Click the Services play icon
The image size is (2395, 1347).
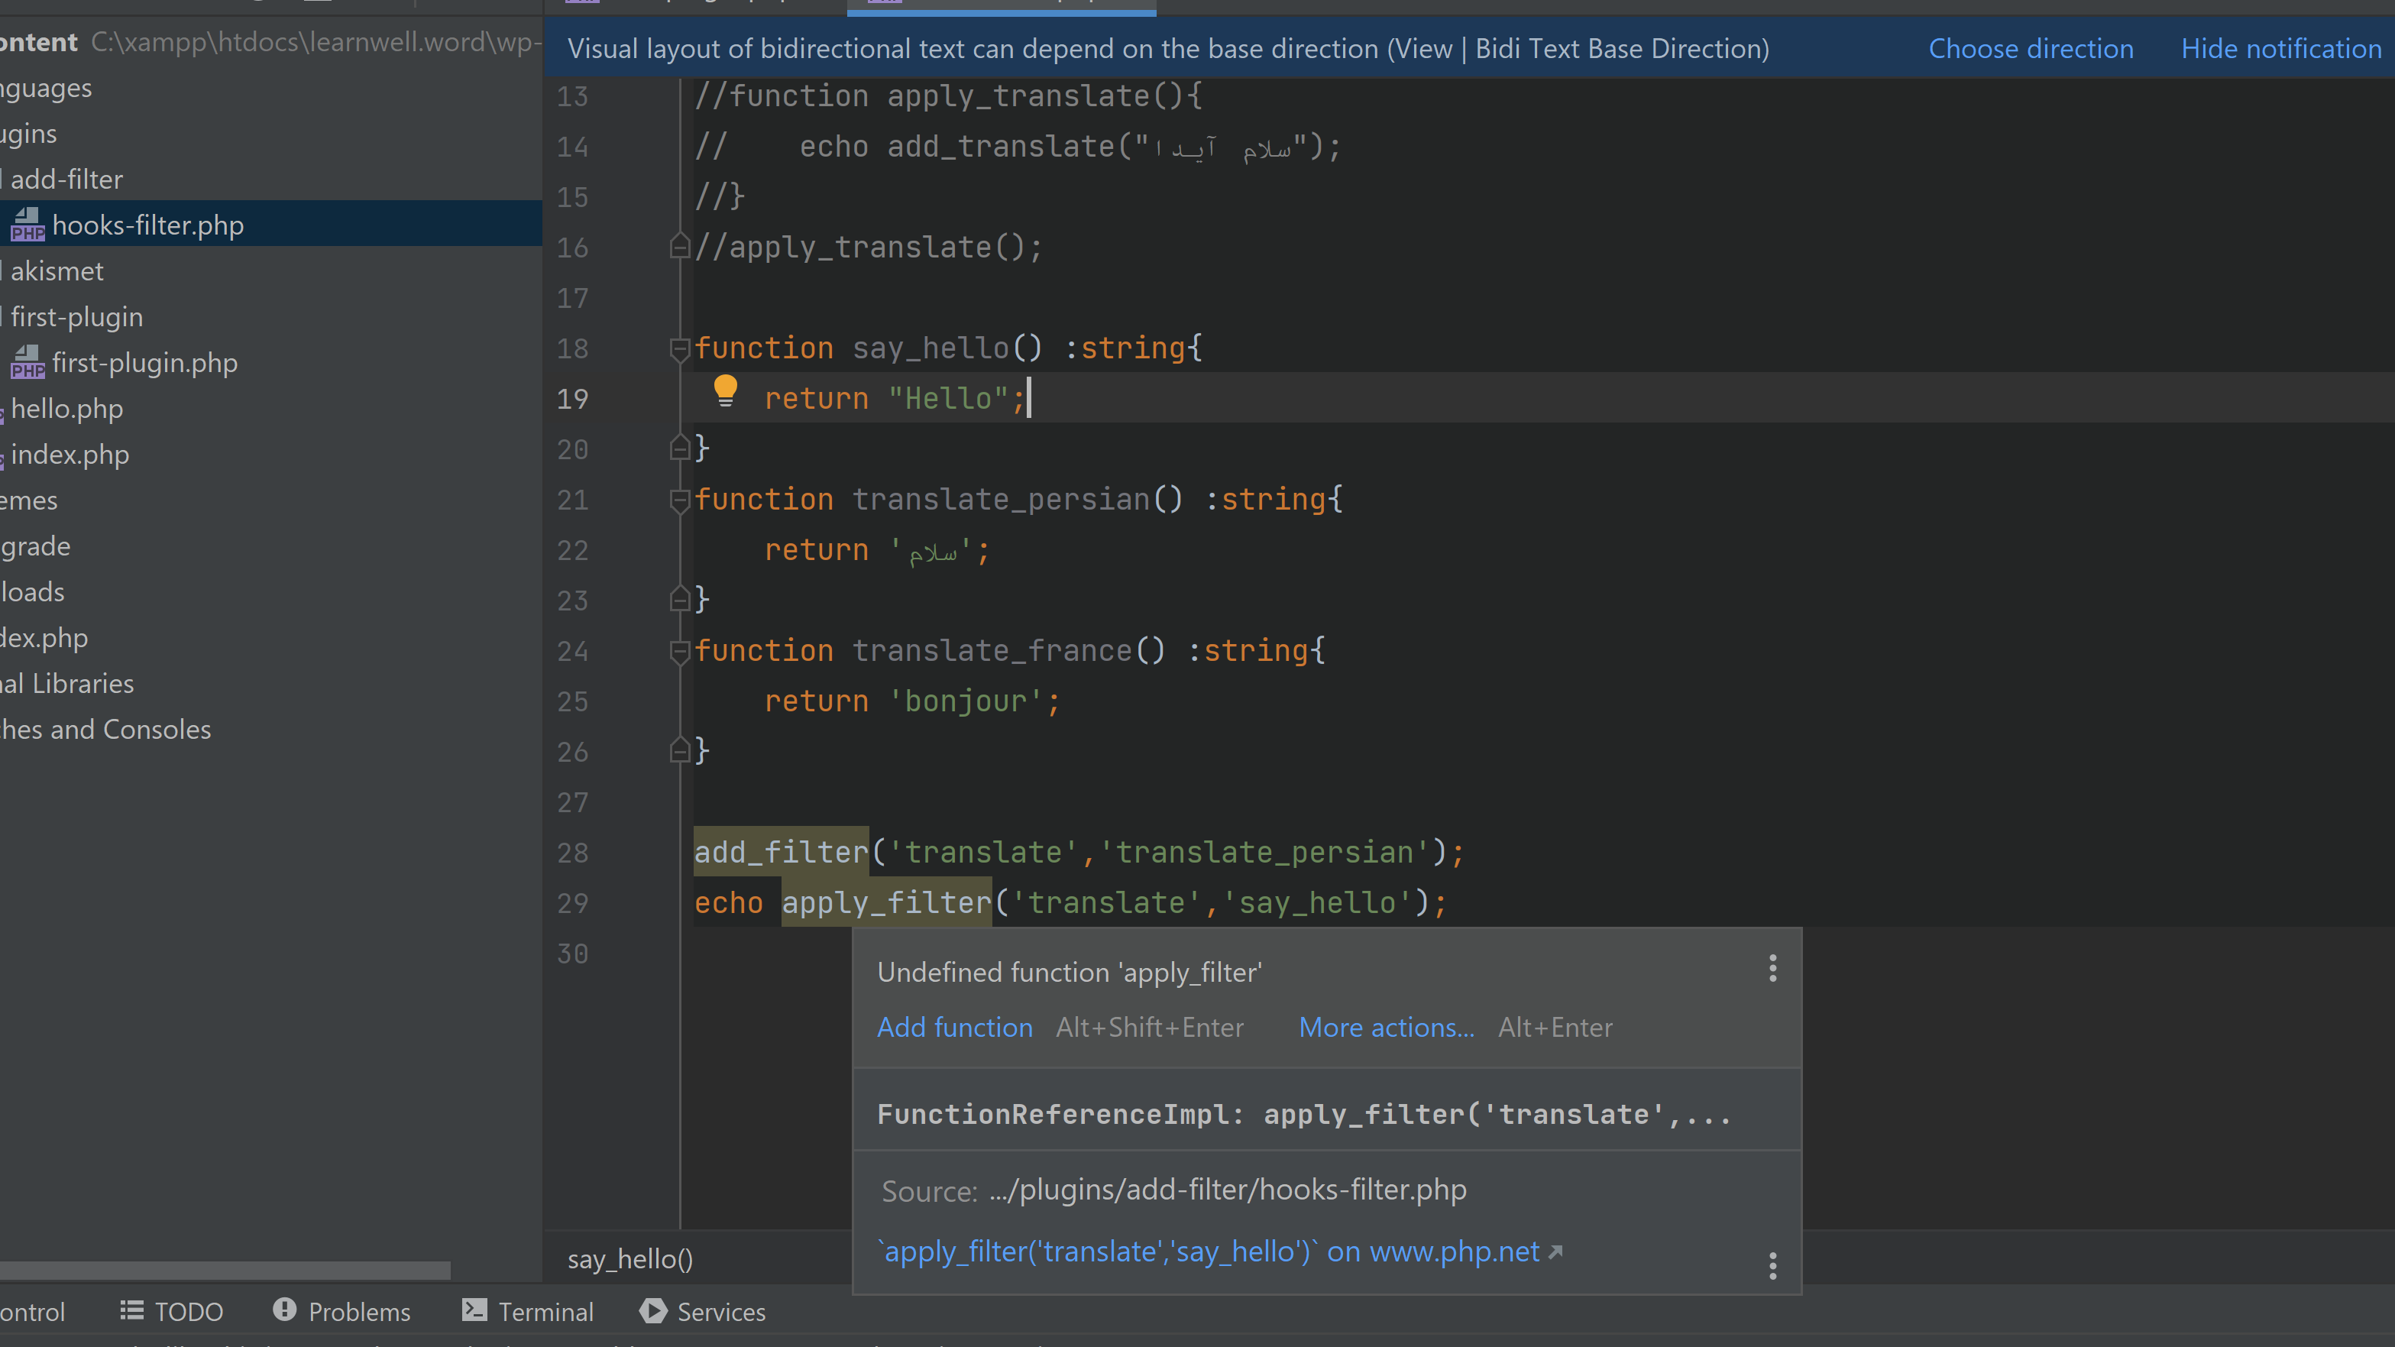[652, 1311]
